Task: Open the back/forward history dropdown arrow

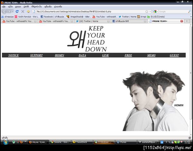Action: [13, 12]
